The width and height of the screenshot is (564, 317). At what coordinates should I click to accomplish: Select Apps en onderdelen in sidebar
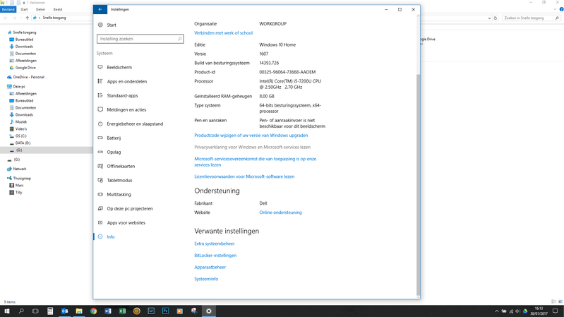coord(126,81)
